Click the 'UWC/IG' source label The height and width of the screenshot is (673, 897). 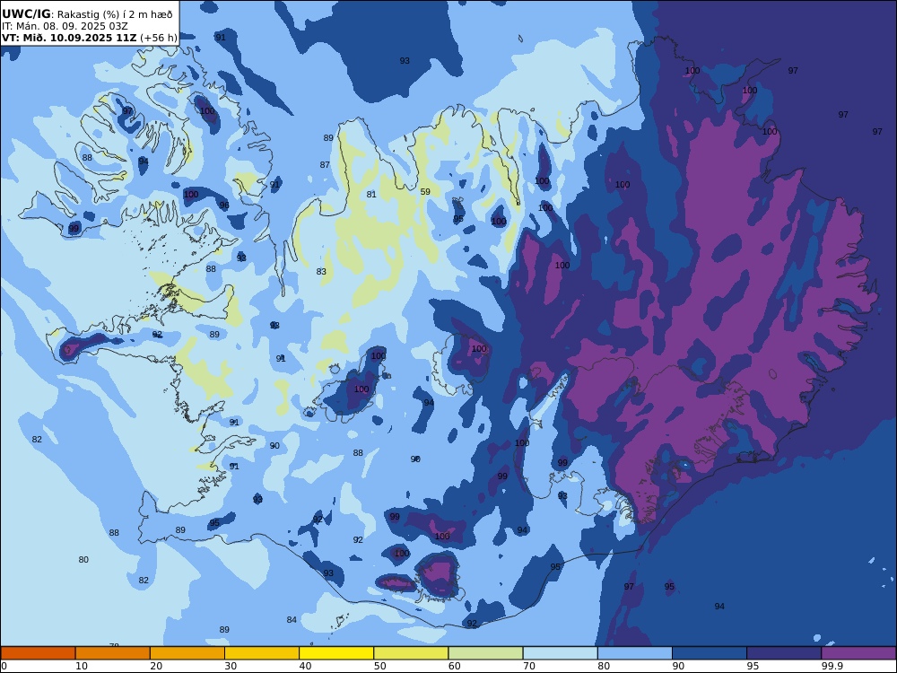click(x=26, y=14)
